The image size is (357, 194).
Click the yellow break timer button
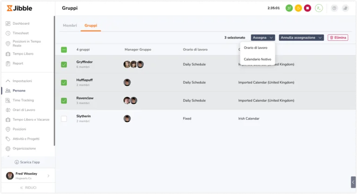[x=298, y=8]
